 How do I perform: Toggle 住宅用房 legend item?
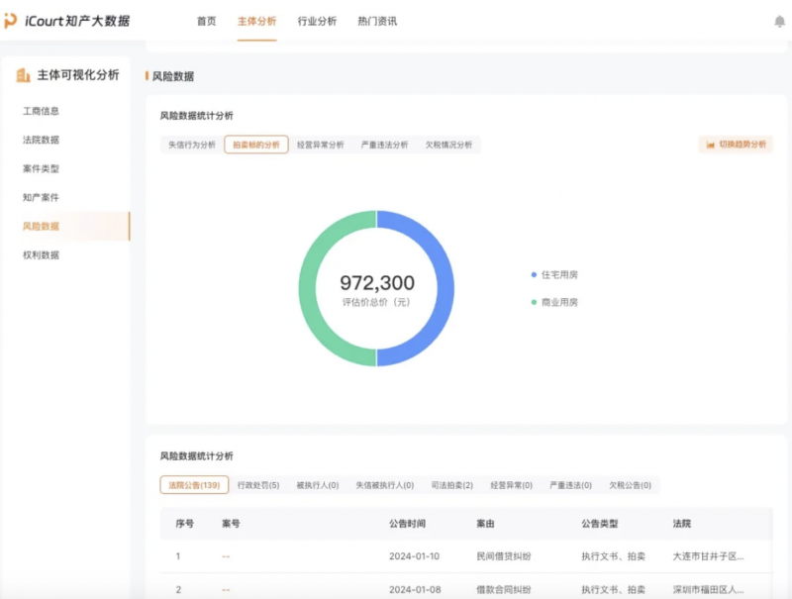coord(554,275)
